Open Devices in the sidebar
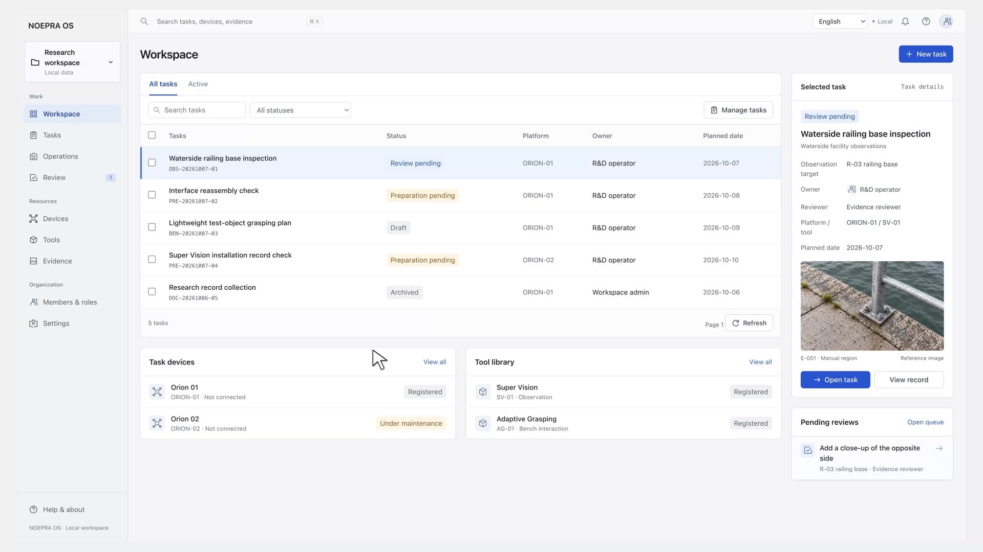The image size is (983, 552). click(x=72, y=219)
